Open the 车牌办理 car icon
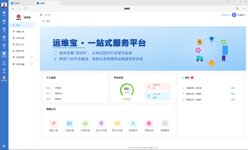The width and height of the screenshot is (248, 150). [85, 123]
